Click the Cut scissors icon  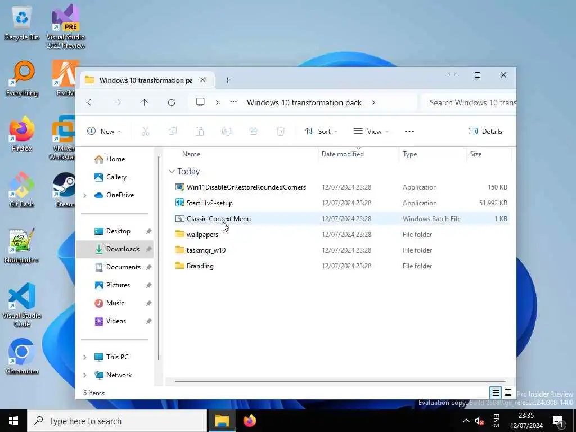(146, 131)
